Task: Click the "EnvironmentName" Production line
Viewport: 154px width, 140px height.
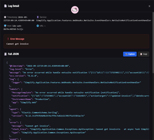Action: click(31, 99)
